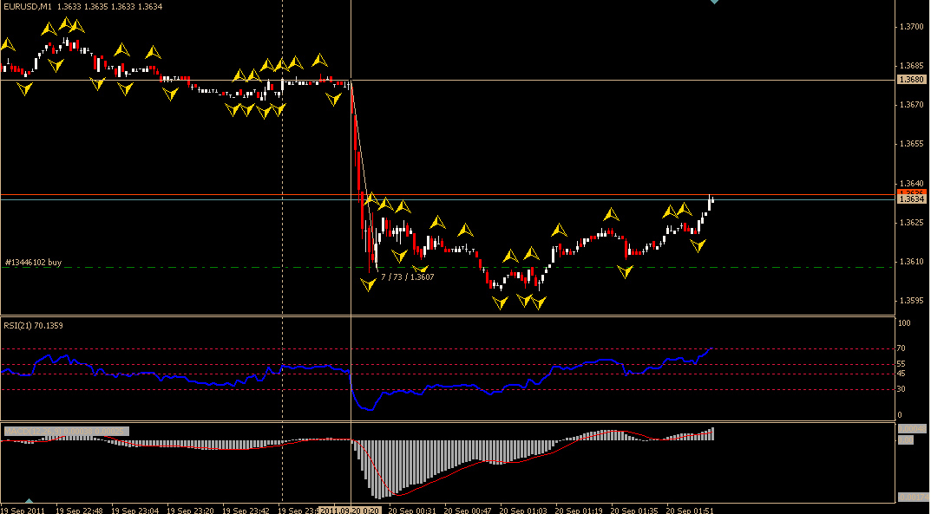
Task: Click the small triangle marker above bottom-left date
Action: 30,500
